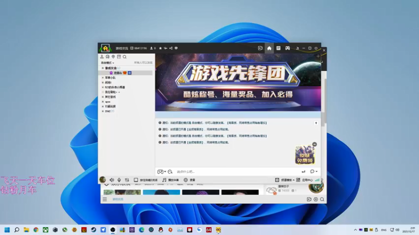The width and height of the screenshot is (419, 235).
Task: Click the send enter-arrow icon
Action: pyautogui.click(x=303, y=172)
